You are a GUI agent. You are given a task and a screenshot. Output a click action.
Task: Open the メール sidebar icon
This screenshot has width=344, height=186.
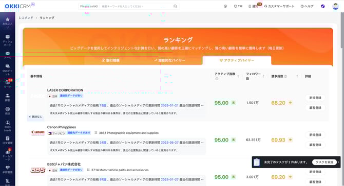[8, 55]
